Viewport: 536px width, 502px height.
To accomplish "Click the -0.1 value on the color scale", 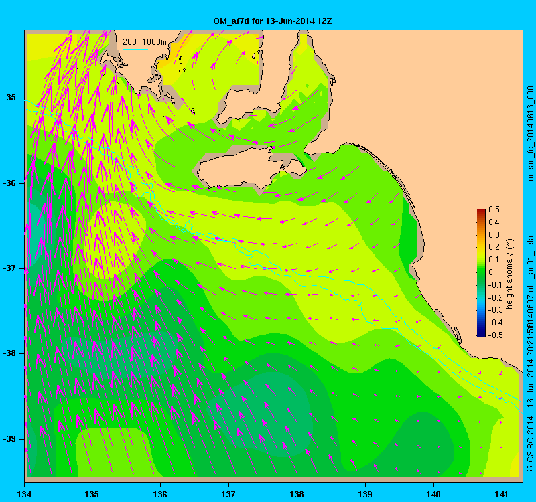I will [495, 285].
